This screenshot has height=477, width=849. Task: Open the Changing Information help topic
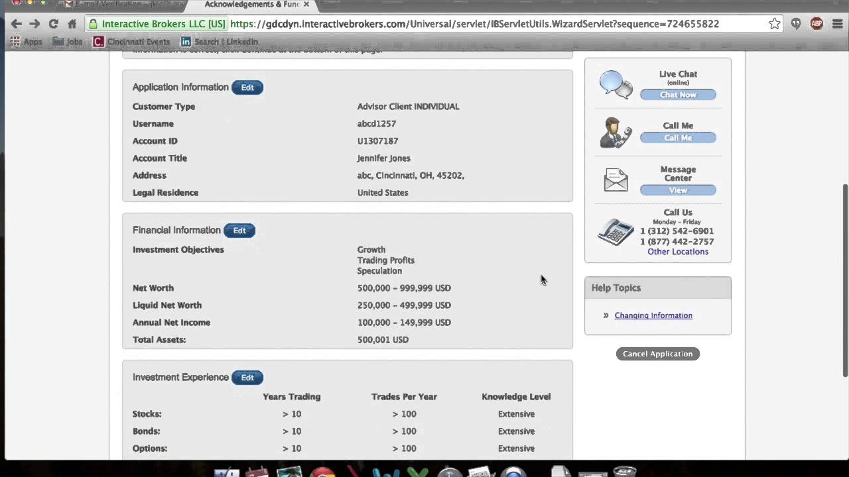tap(653, 315)
